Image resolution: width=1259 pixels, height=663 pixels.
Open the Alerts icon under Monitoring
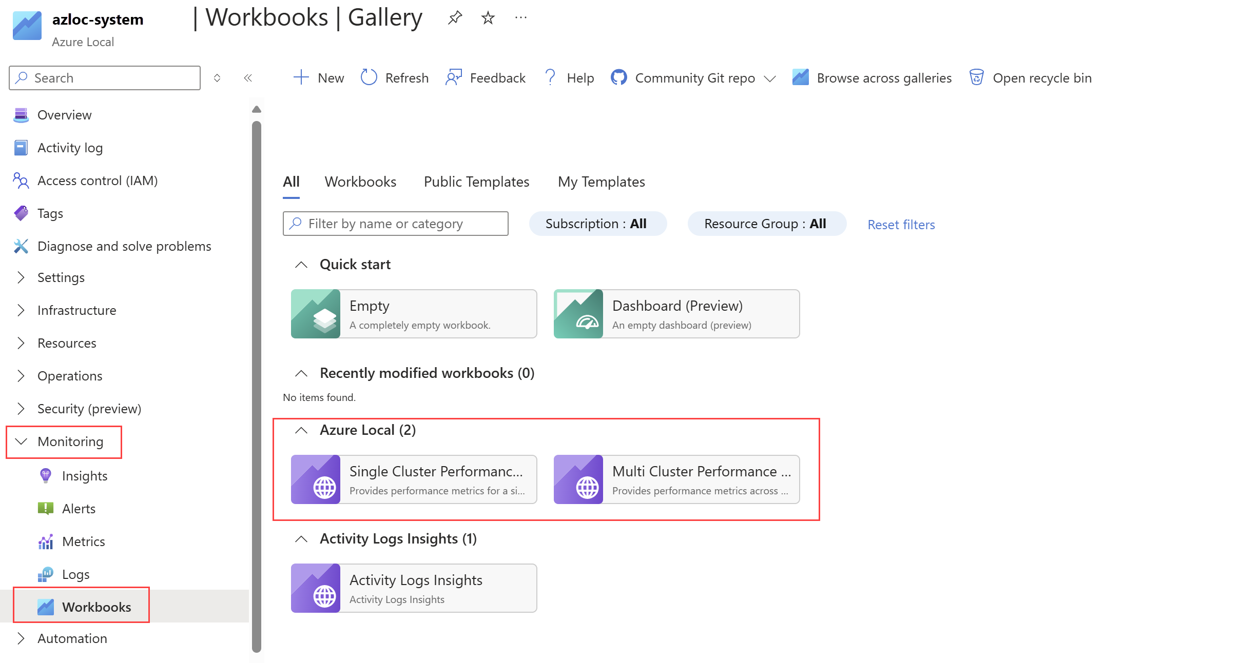click(45, 508)
